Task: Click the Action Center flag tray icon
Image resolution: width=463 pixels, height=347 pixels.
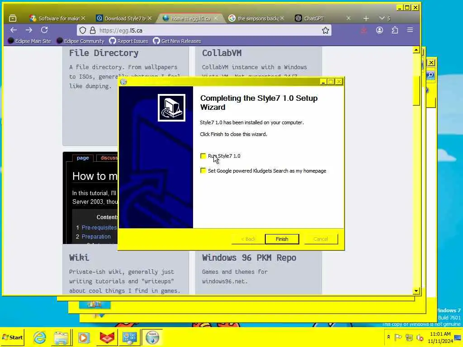Action: [398, 337]
